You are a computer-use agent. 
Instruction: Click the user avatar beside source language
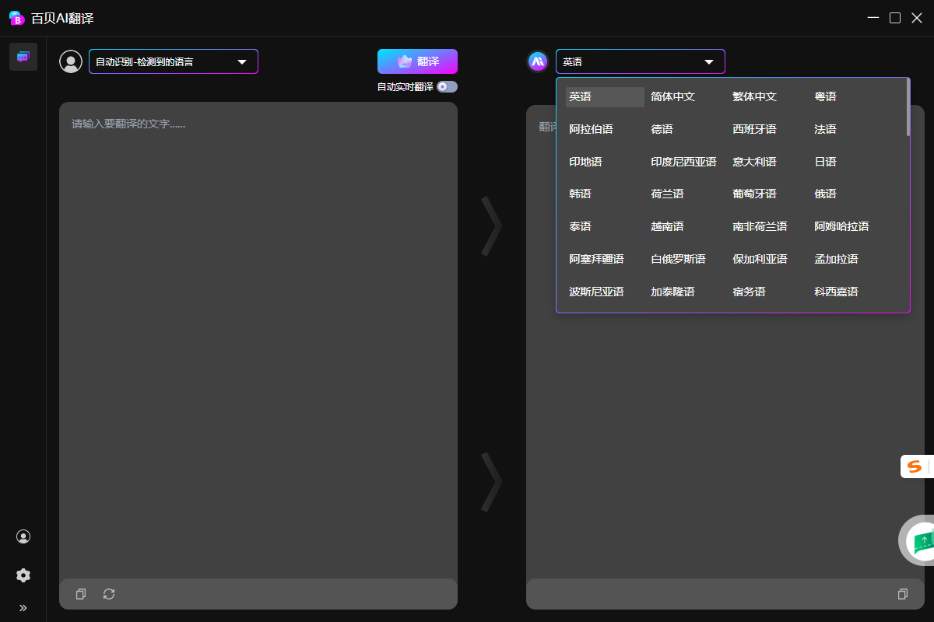(x=71, y=61)
